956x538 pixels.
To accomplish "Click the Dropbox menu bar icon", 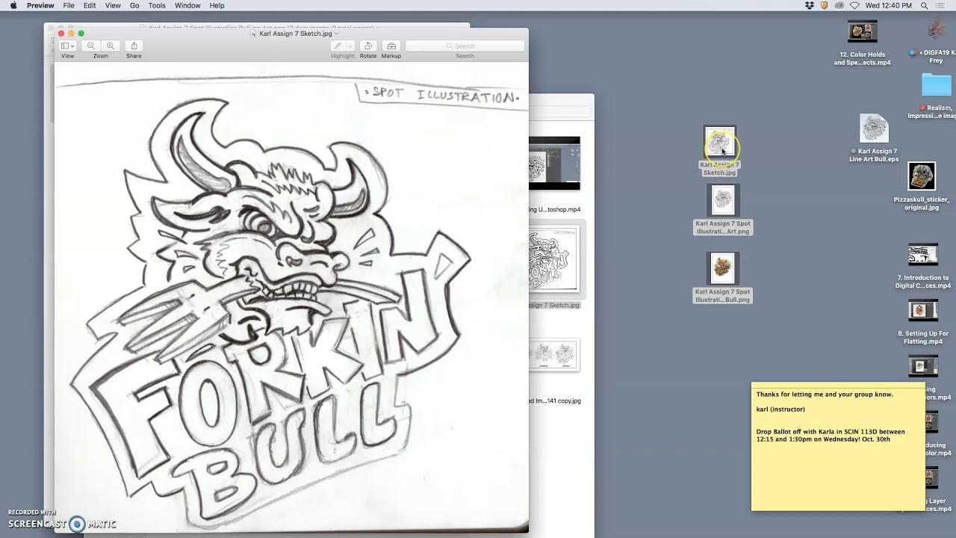I will coord(810,5).
